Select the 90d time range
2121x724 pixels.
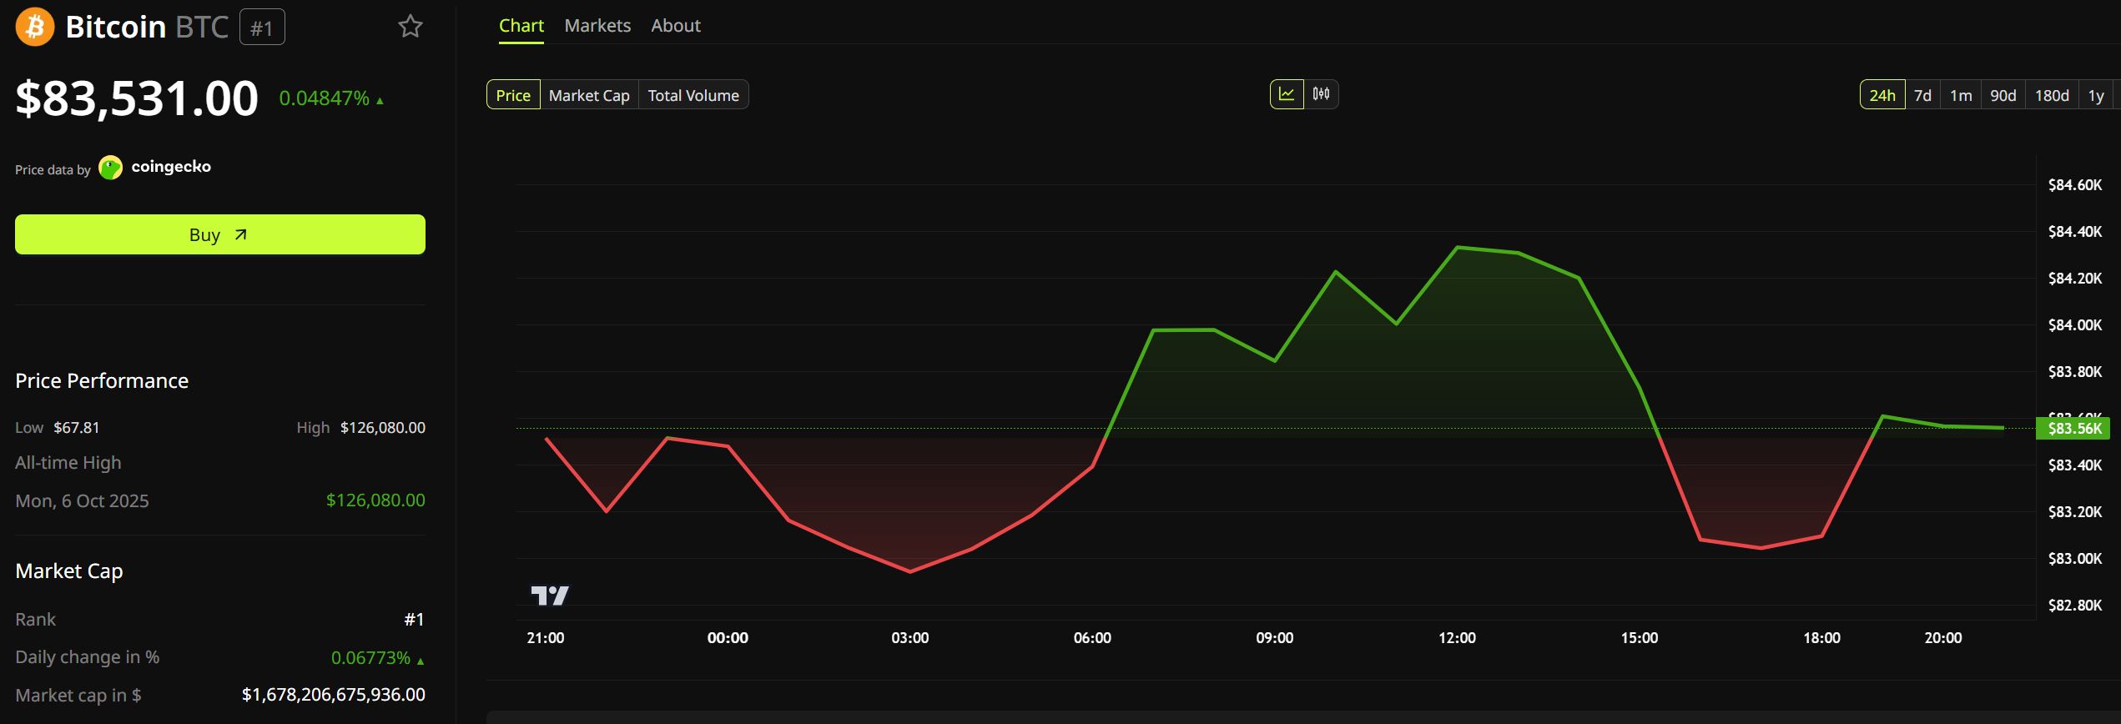(x=2003, y=95)
